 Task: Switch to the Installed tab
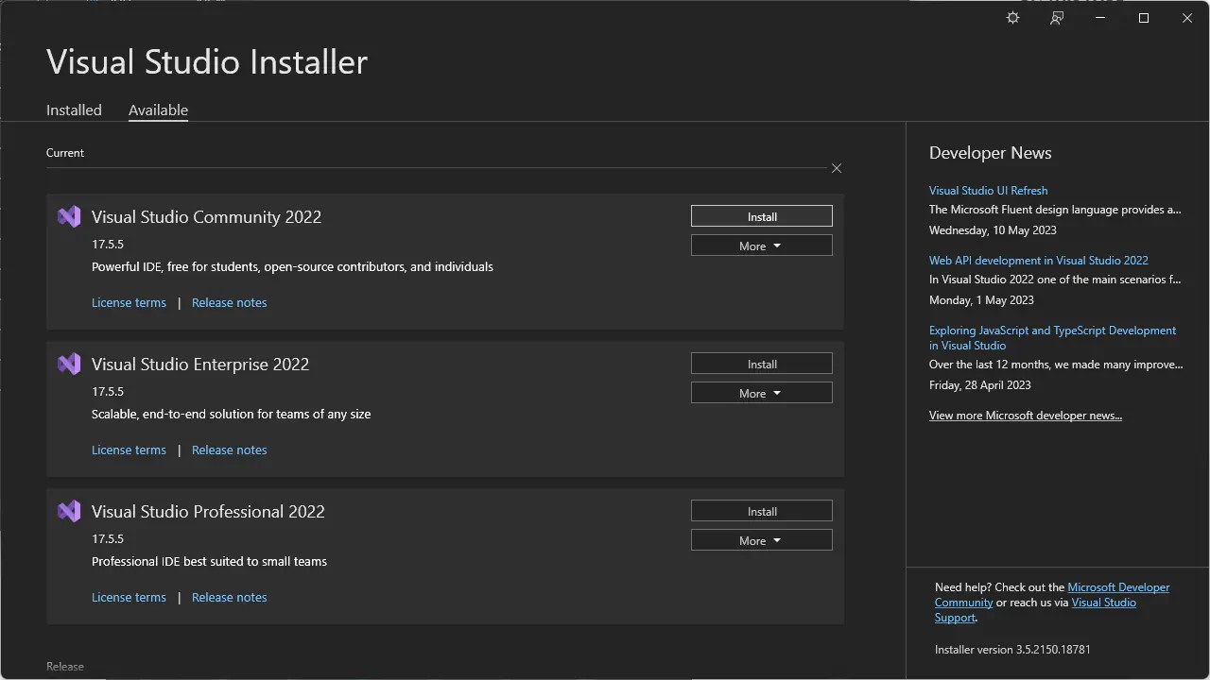tap(74, 110)
